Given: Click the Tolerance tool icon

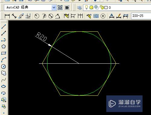Looking at the screenshot, I should coord(96,16).
